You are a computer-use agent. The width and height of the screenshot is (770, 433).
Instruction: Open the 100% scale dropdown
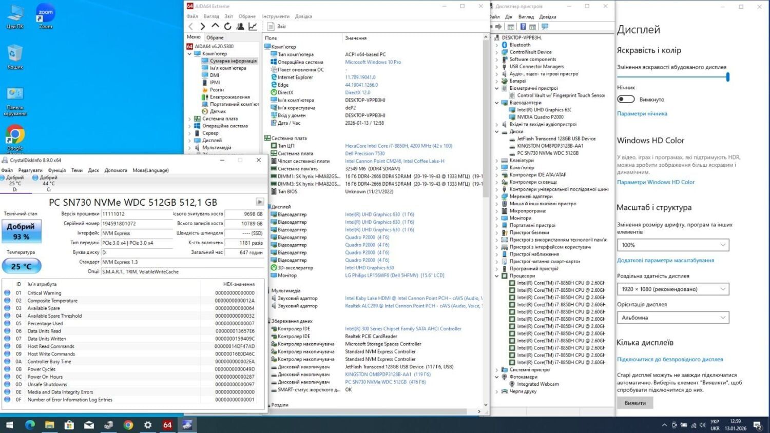click(x=672, y=245)
